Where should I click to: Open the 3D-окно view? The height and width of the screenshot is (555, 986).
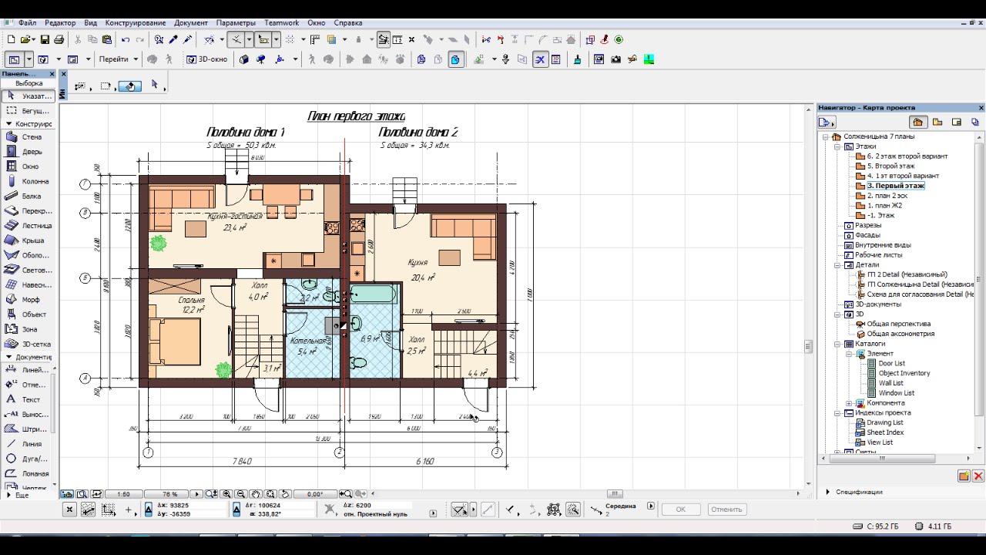point(206,59)
